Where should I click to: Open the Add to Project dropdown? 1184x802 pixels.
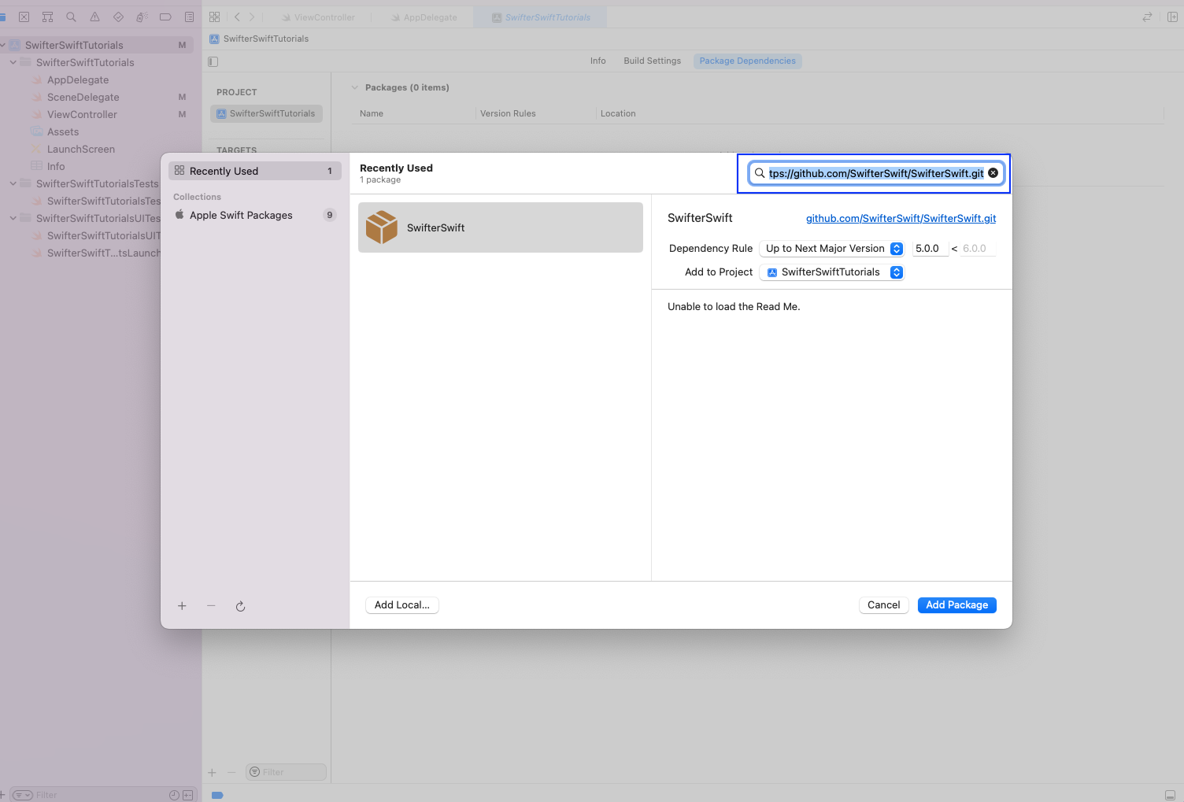coord(831,272)
